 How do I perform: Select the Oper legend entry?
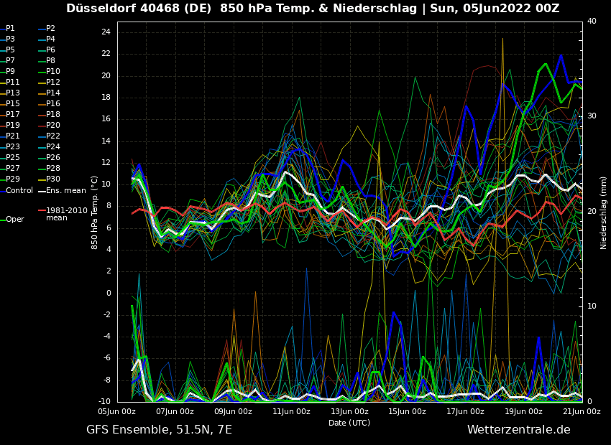15,220
